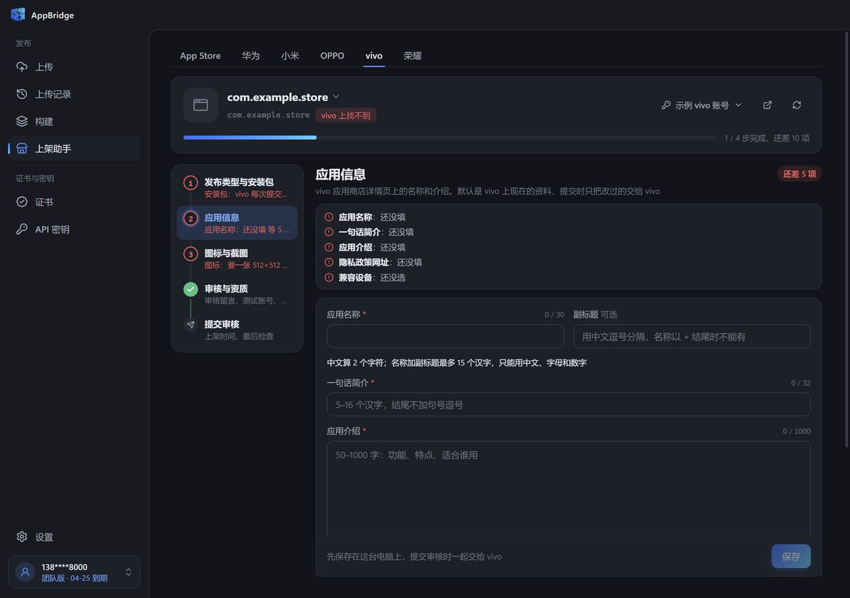Screen dimensions: 850x598
Task: Focus the 一句话简介 input field
Action: click(x=569, y=405)
